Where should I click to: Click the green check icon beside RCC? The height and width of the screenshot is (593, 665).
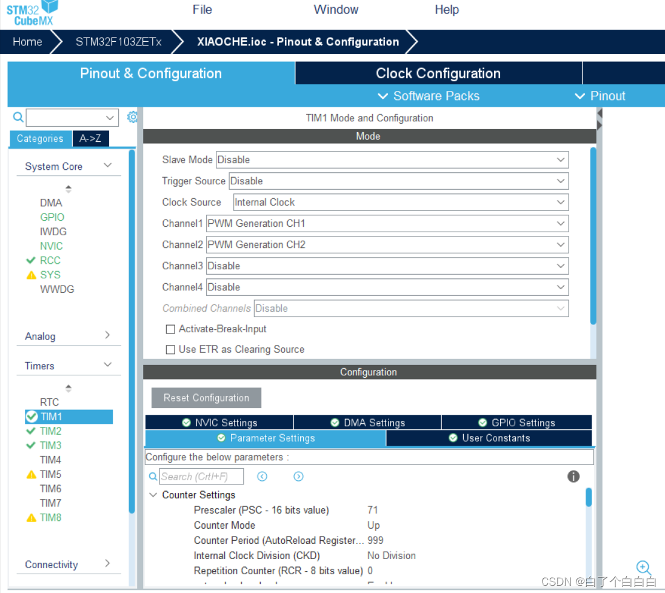(30, 260)
